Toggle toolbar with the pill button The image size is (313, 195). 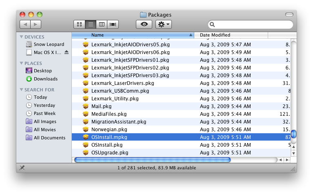289,15
